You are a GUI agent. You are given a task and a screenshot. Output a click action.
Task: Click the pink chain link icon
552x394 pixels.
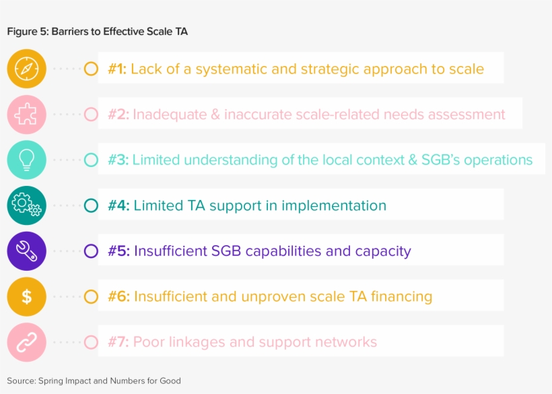27,342
